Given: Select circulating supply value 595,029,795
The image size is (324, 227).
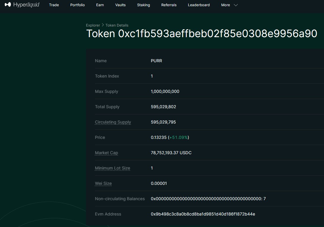Looking at the screenshot, I should pyautogui.click(x=163, y=122).
